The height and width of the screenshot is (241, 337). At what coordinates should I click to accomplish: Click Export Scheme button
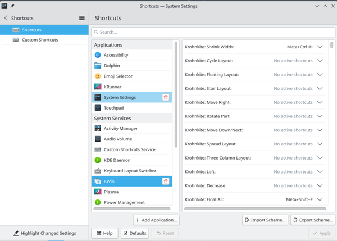pyautogui.click(x=313, y=220)
